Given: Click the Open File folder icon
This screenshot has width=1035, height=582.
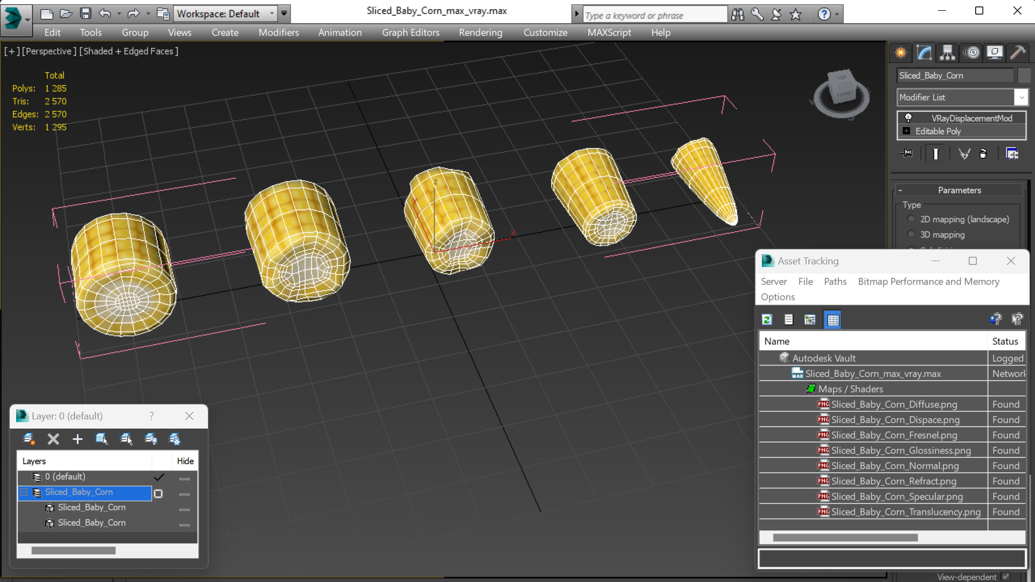Looking at the screenshot, I should pos(66,13).
